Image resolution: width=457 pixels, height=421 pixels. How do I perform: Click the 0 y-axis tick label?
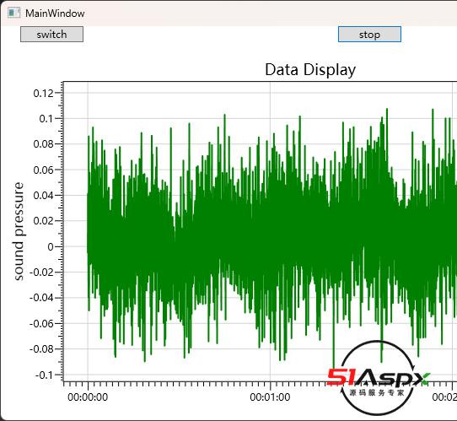[51, 246]
